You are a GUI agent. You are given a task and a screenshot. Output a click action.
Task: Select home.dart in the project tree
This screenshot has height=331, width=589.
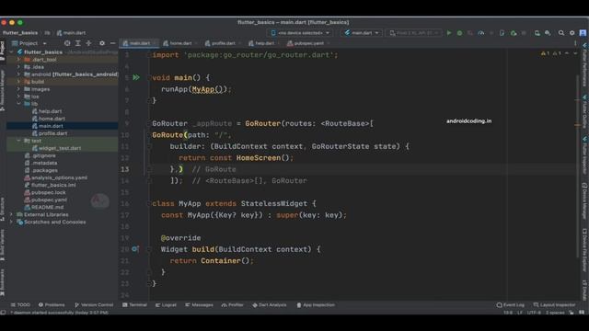coord(52,119)
